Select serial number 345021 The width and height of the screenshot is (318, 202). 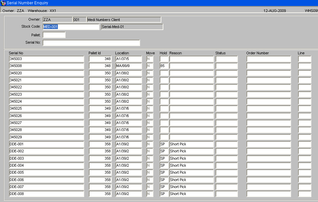pos(47,80)
